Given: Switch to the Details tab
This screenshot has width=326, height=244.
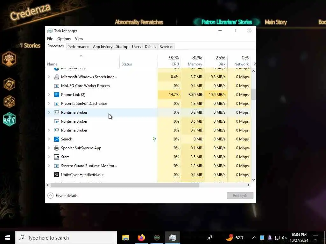Looking at the screenshot, I should [150, 47].
